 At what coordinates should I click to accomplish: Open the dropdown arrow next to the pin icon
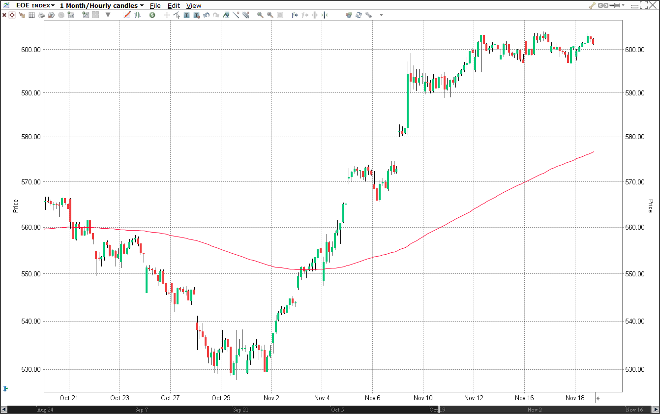tap(623, 5)
